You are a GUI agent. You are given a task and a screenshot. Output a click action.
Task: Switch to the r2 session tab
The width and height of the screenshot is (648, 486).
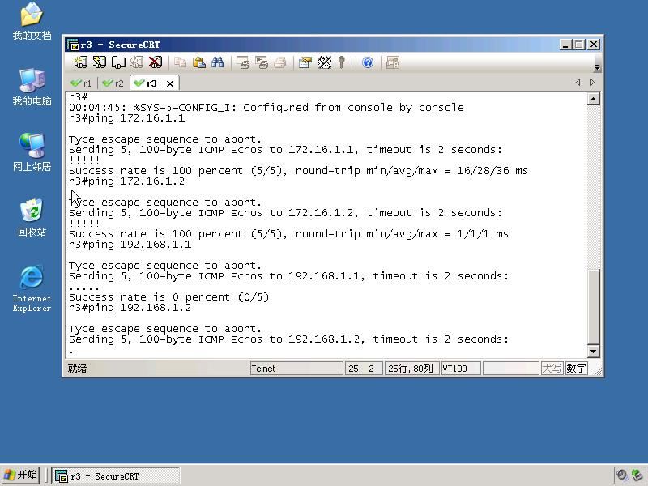[113, 83]
